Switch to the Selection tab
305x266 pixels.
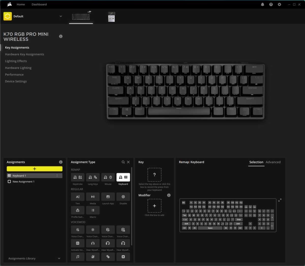(256, 162)
